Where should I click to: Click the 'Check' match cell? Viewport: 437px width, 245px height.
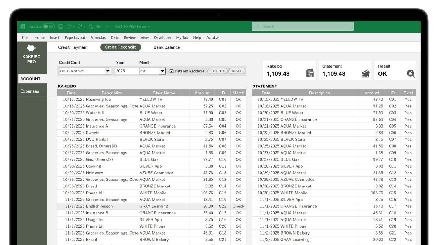point(238,206)
